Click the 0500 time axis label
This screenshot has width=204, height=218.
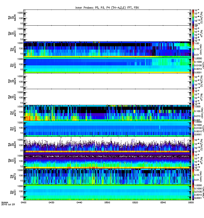(x=107, y=202)
